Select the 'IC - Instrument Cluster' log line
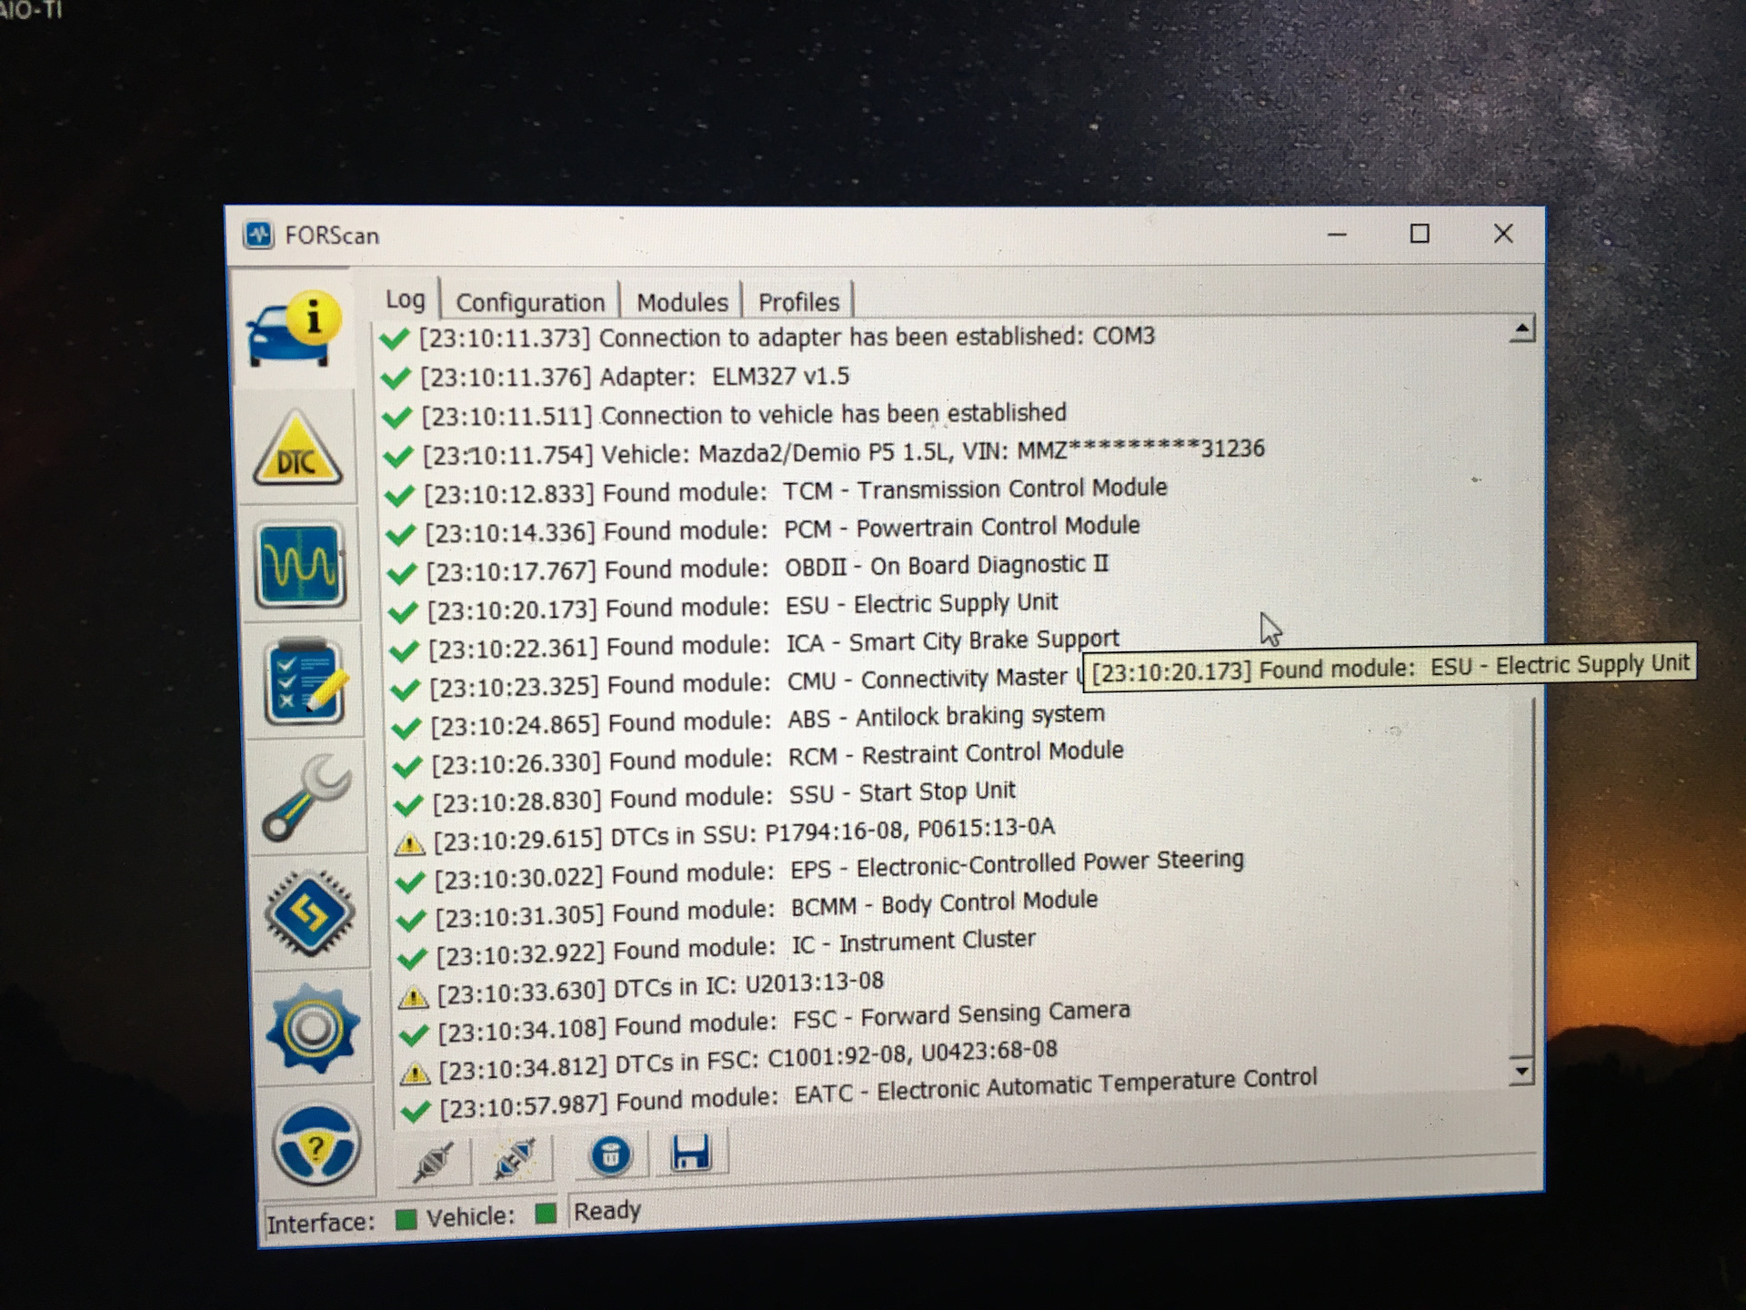 pyautogui.click(x=717, y=946)
